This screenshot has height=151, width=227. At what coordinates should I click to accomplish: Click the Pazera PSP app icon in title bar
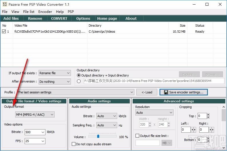pos(5,4)
